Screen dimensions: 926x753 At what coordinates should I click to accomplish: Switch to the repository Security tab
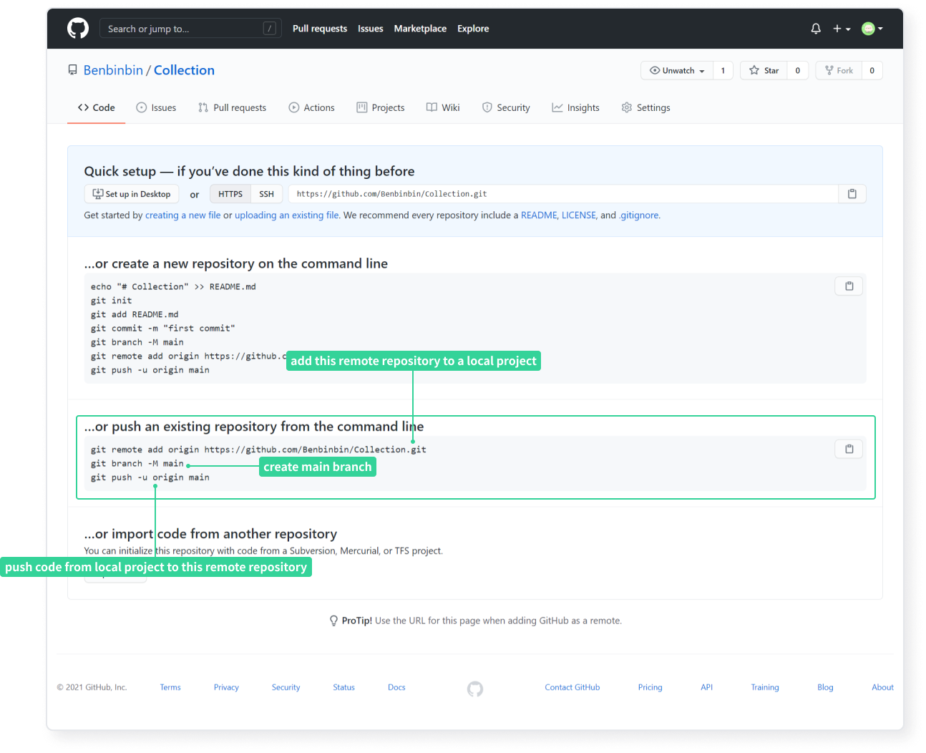point(506,107)
